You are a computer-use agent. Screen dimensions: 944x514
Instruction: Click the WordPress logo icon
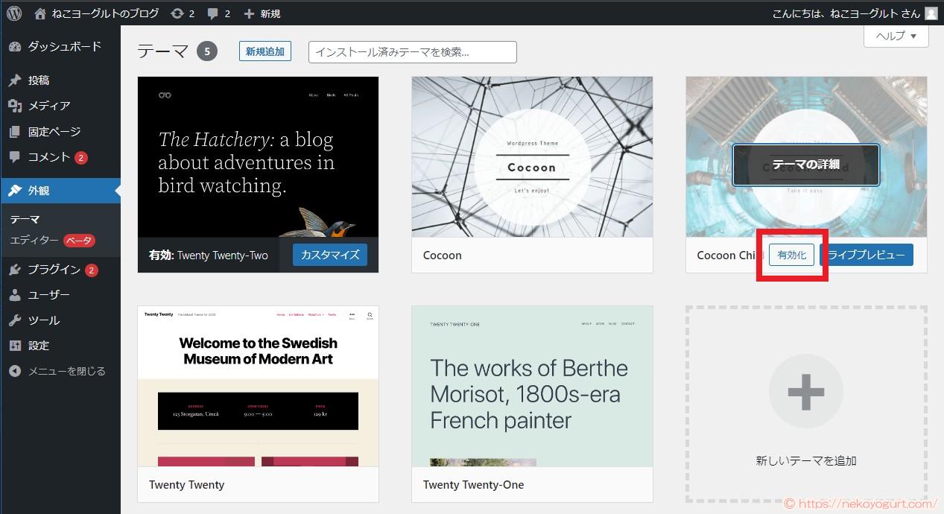(x=14, y=13)
